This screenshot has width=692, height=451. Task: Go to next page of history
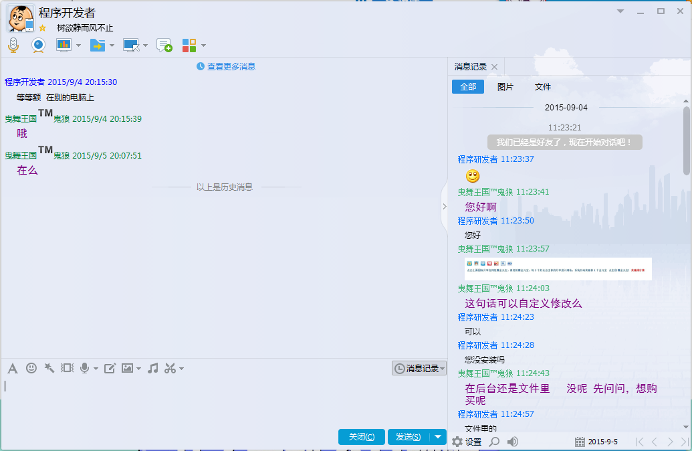click(670, 442)
